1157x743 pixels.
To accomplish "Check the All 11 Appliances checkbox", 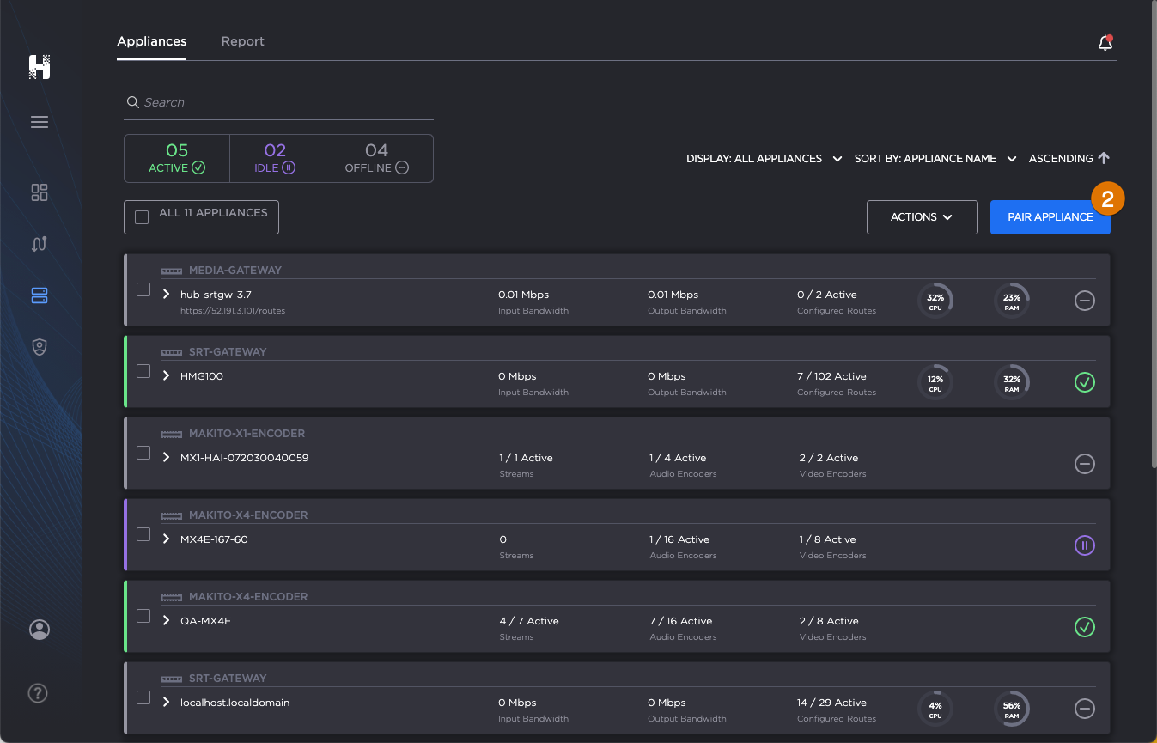I will pyautogui.click(x=142, y=217).
